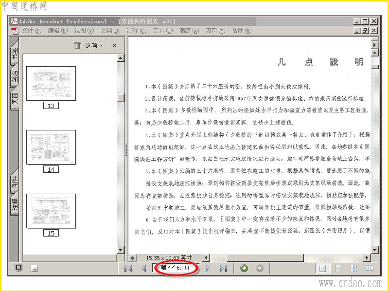Screen dimensions: 389x292
Task: Open the 工具(T) menu
Action: 163,31
